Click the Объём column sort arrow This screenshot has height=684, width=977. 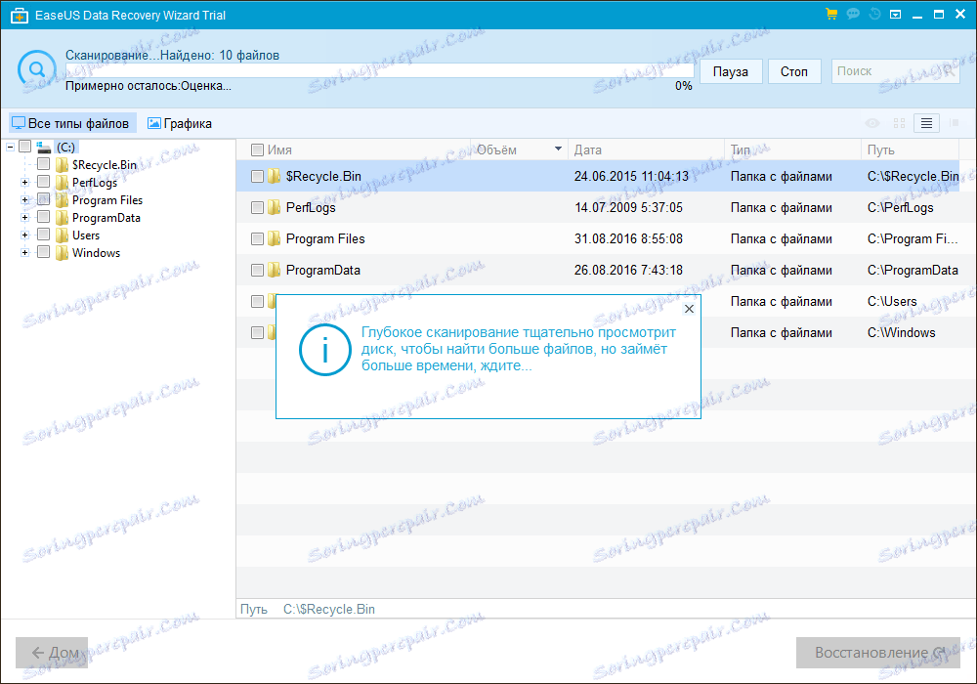[558, 149]
